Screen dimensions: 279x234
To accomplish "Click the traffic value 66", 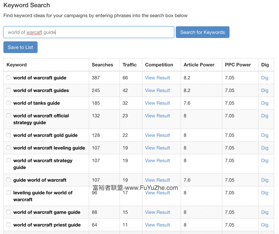I will click(x=125, y=78).
